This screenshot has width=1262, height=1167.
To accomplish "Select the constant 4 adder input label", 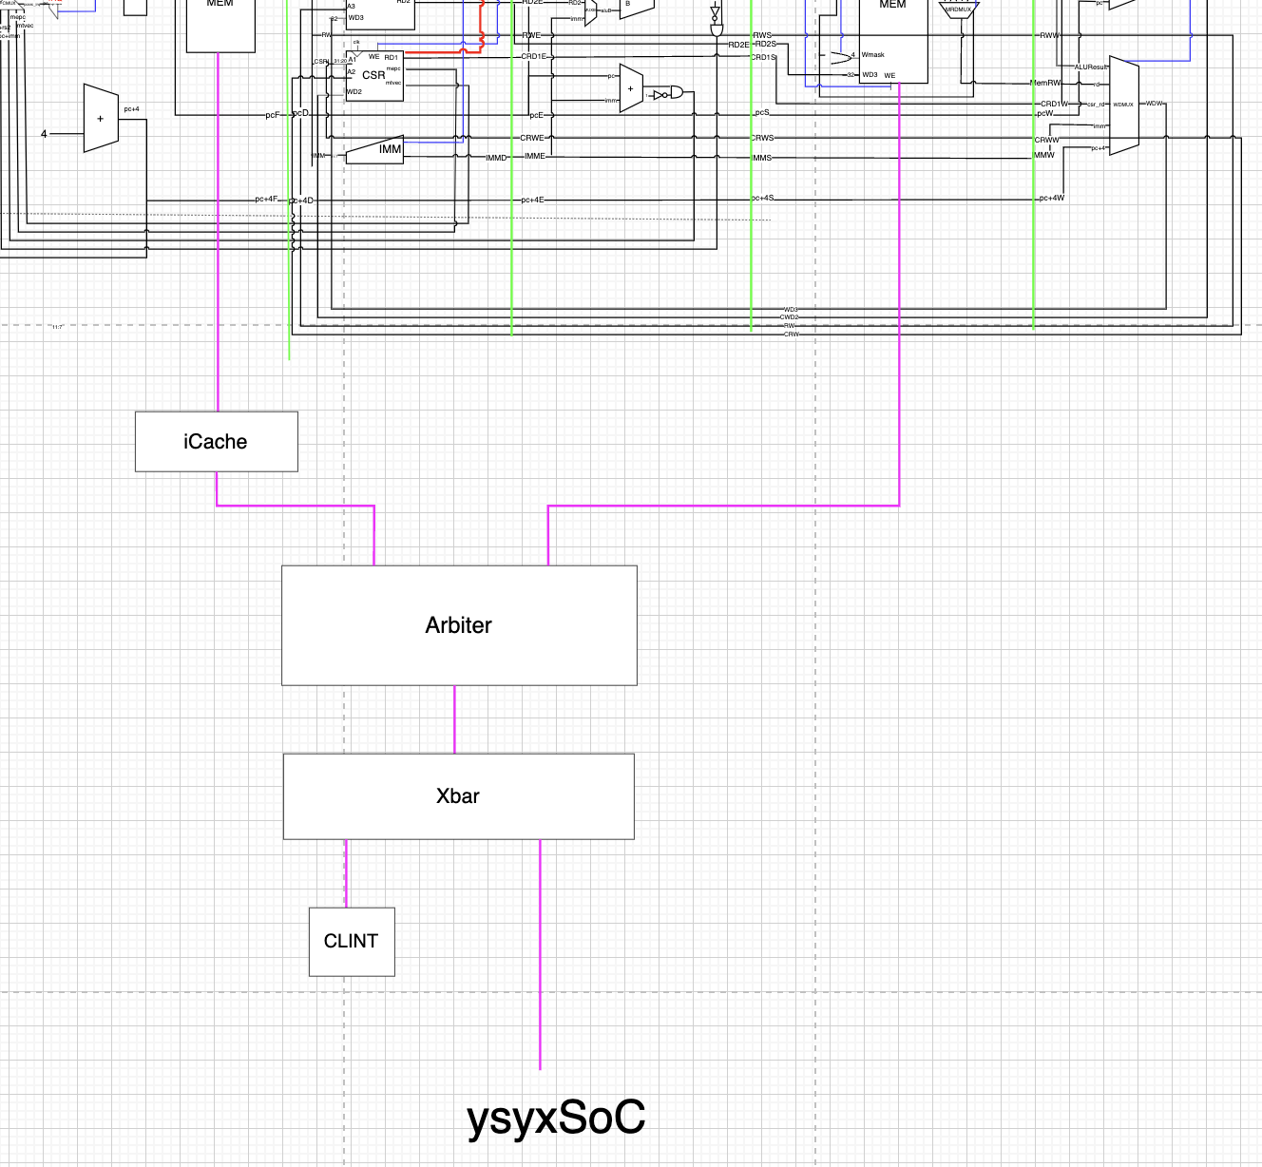I will 44,134.
